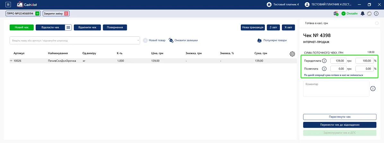
Task: Open the Z-звіт report
Action: [x=273, y=27]
